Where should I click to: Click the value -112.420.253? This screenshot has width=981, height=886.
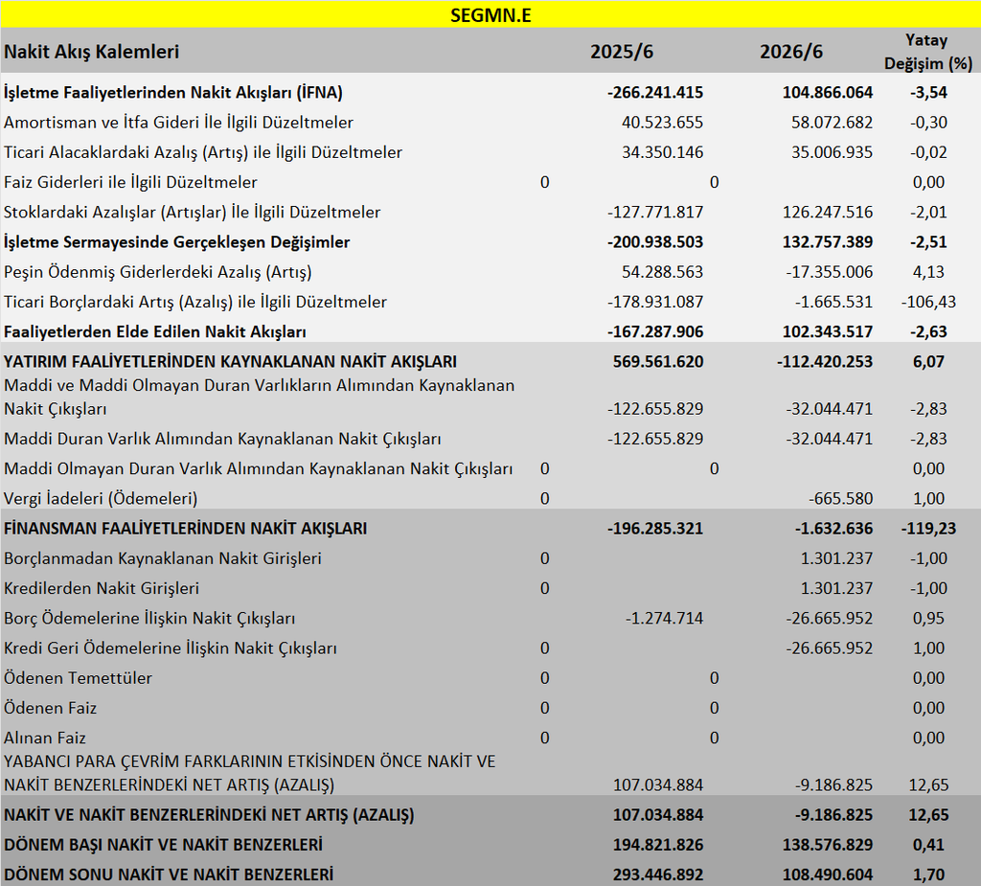pyautogui.click(x=825, y=362)
